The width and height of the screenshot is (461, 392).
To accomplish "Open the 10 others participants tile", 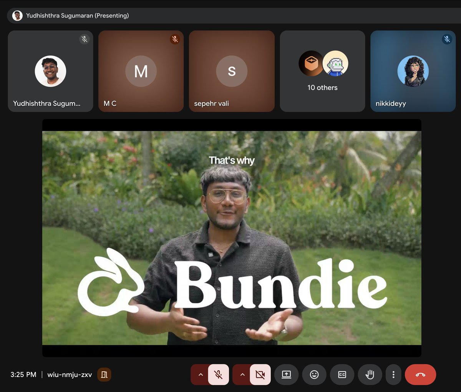I will click(x=322, y=71).
